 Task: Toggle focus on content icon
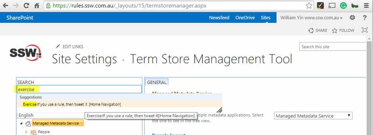364,30
